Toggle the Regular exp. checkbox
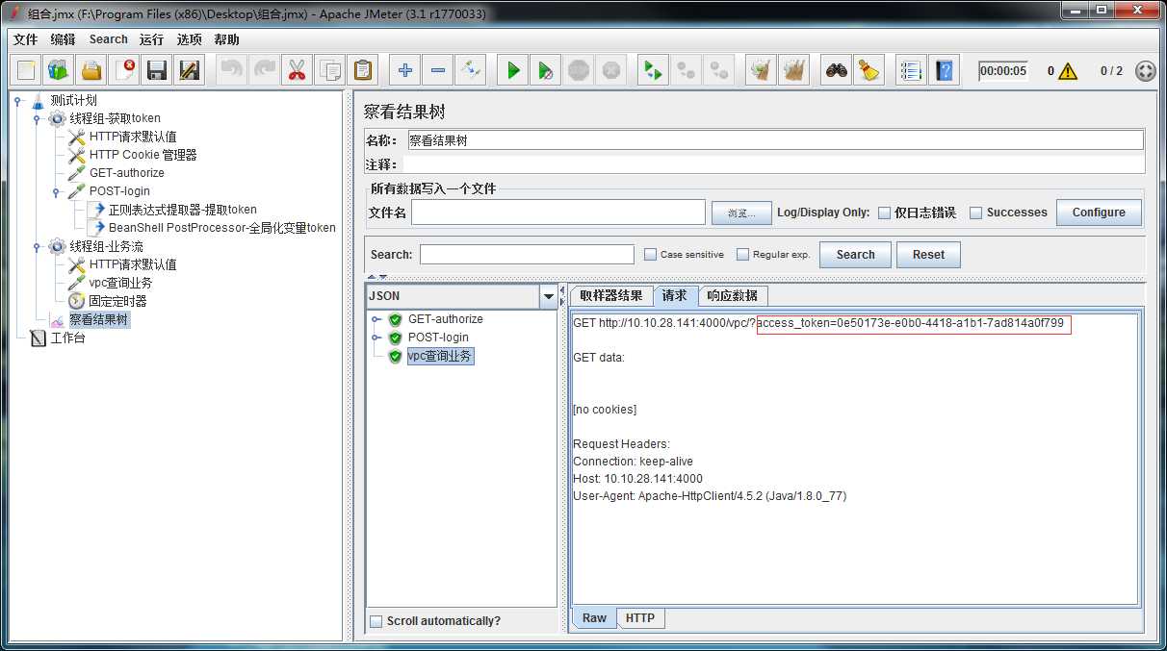Image resolution: width=1167 pixels, height=651 pixels. tap(742, 255)
